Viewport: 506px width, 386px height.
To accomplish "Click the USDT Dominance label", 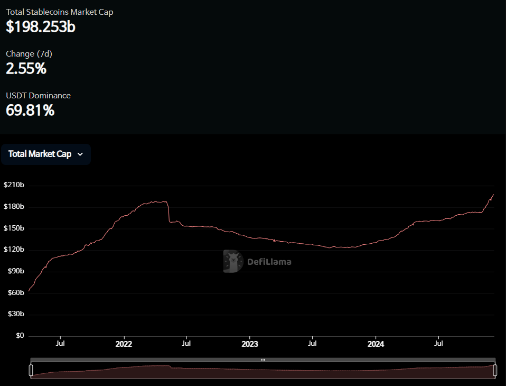I will (x=38, y=96).
